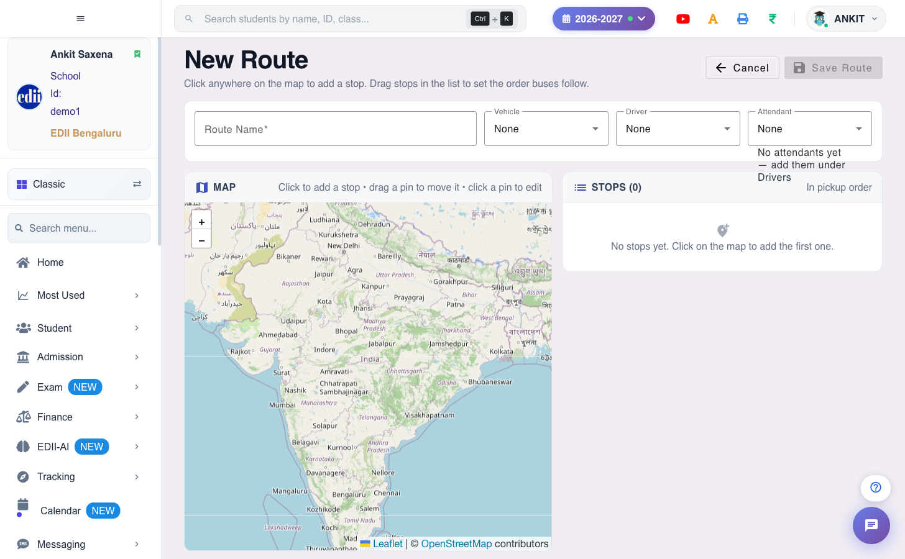Viewport: 905px width, 559px height.
Task: Click the Route Name field
Action: pos(336,129)
